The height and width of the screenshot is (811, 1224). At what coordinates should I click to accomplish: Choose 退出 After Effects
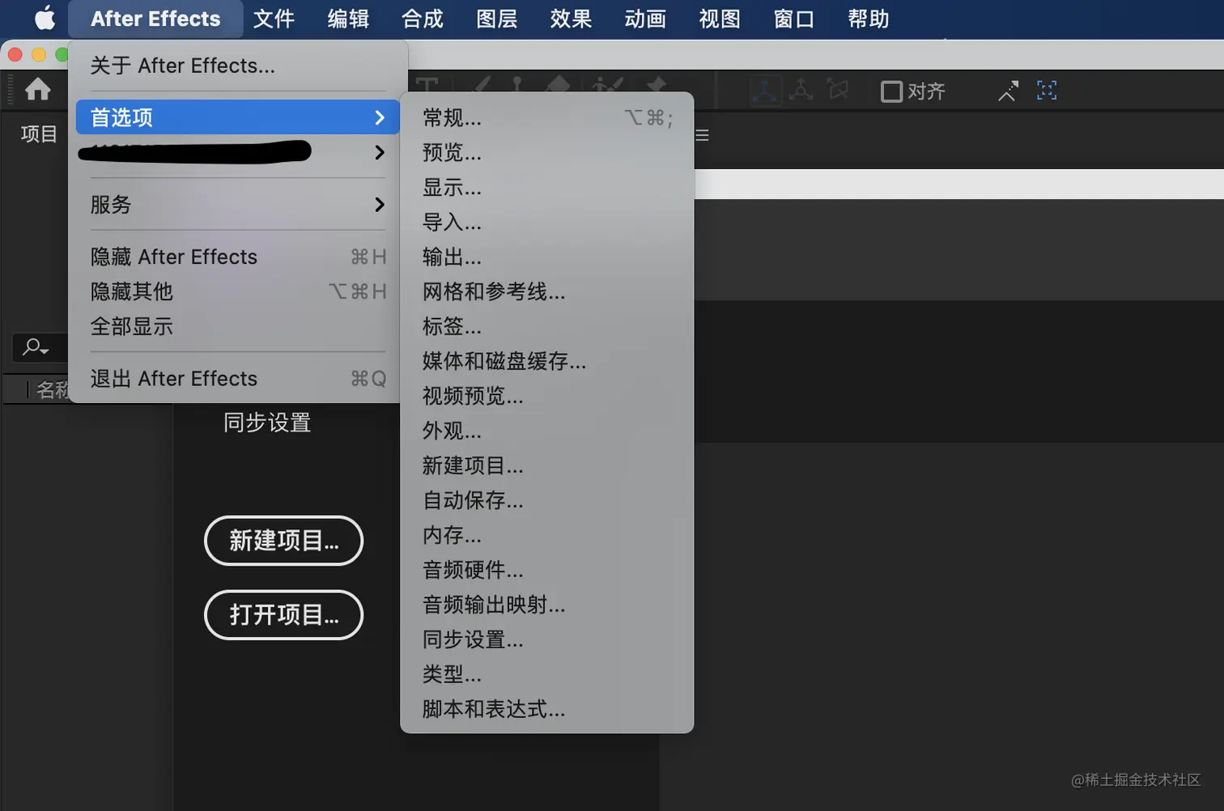[238, 379]
